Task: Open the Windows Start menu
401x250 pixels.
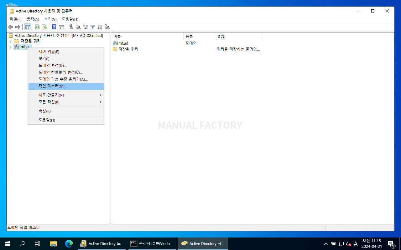Action: [8, 244]
